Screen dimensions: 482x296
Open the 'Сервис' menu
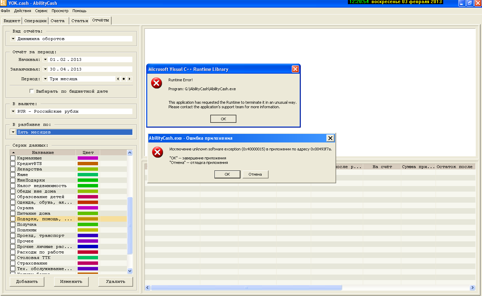click(x=42, y=11)
